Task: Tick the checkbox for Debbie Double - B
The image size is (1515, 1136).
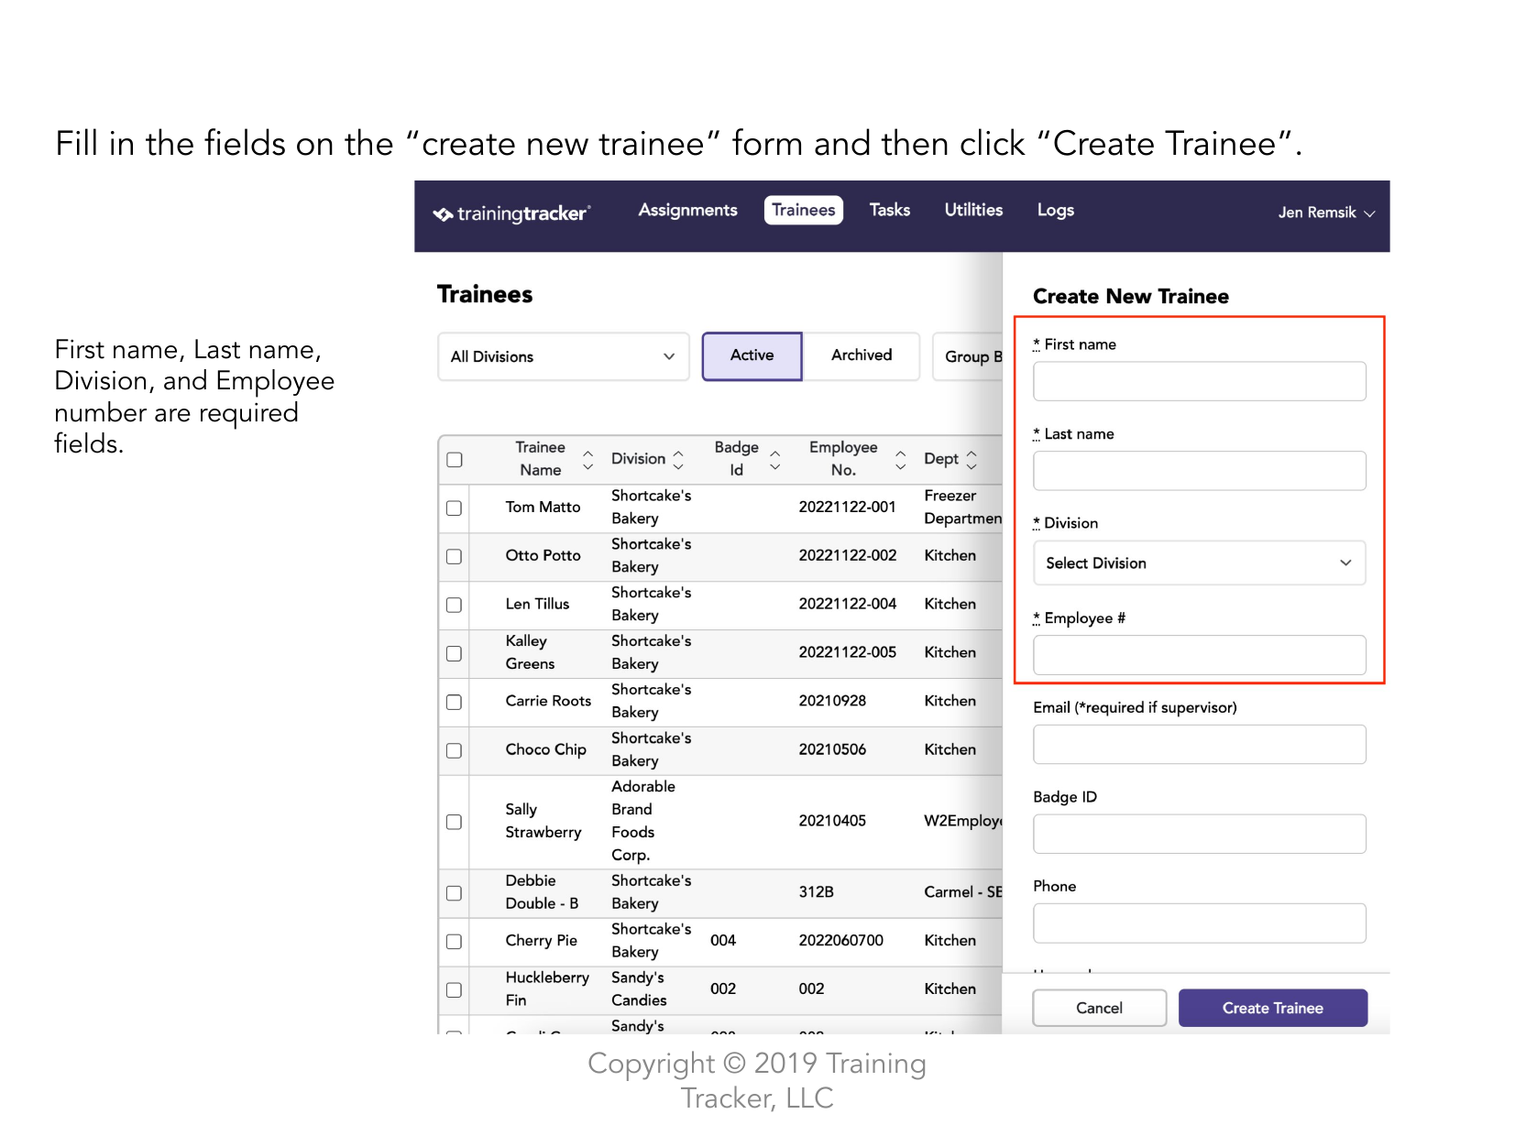Action: click(454, 893)
